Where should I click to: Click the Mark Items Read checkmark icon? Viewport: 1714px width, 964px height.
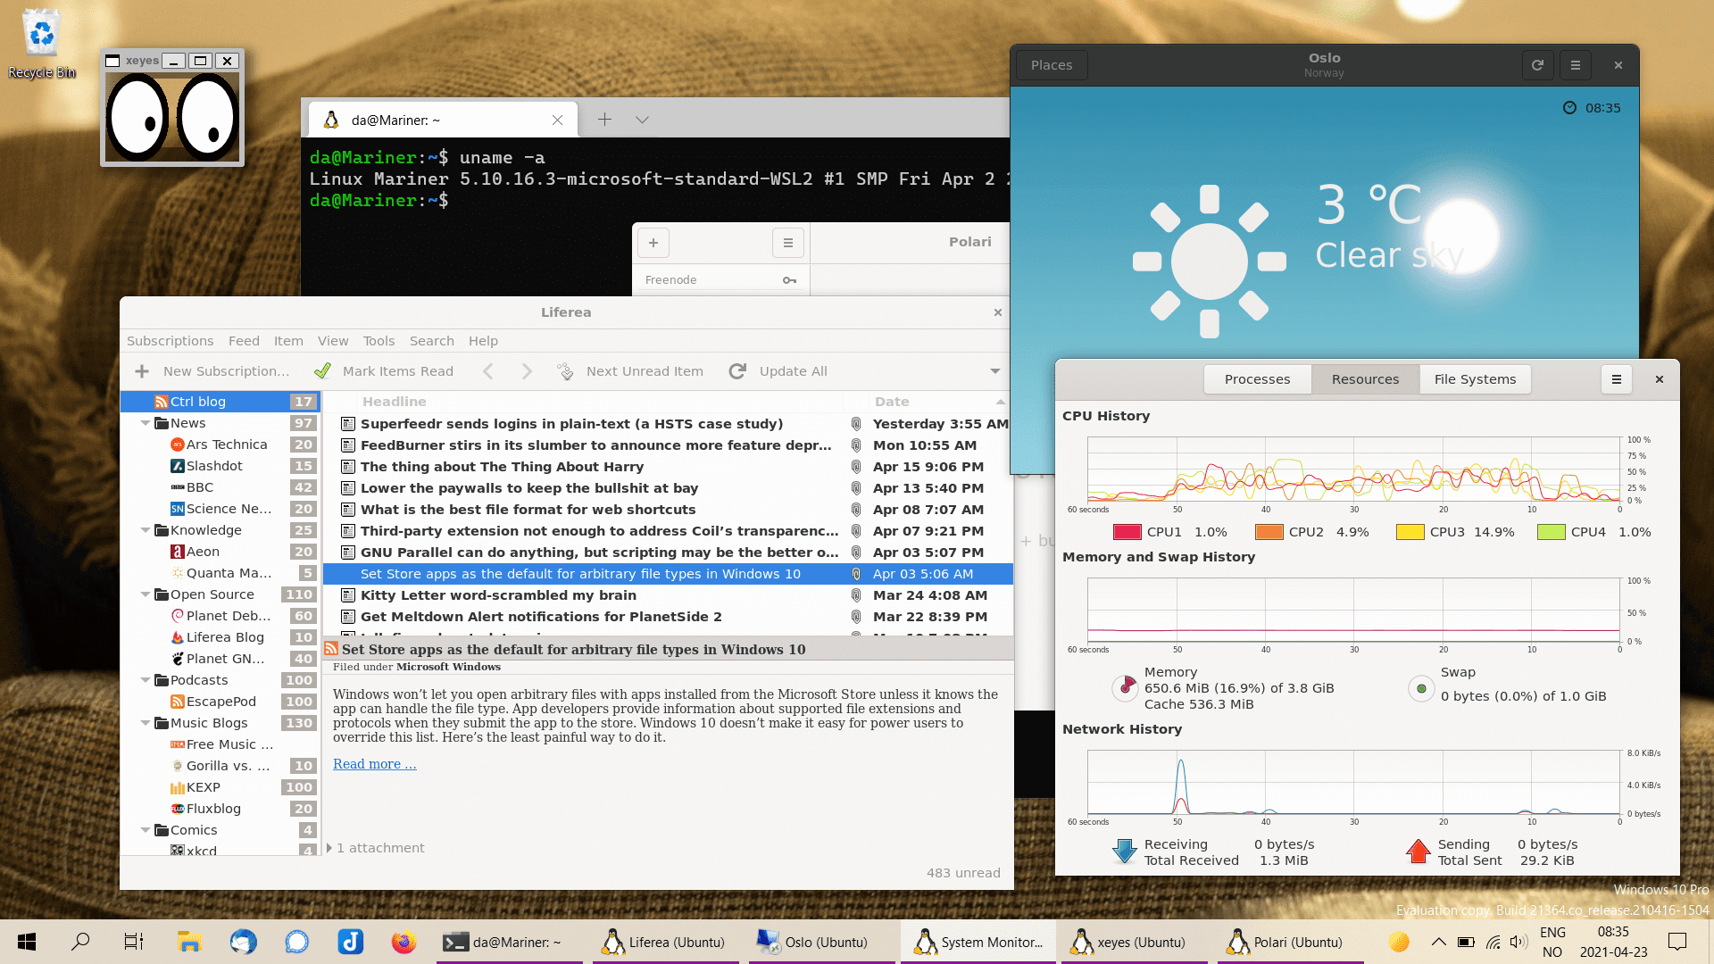322,370
